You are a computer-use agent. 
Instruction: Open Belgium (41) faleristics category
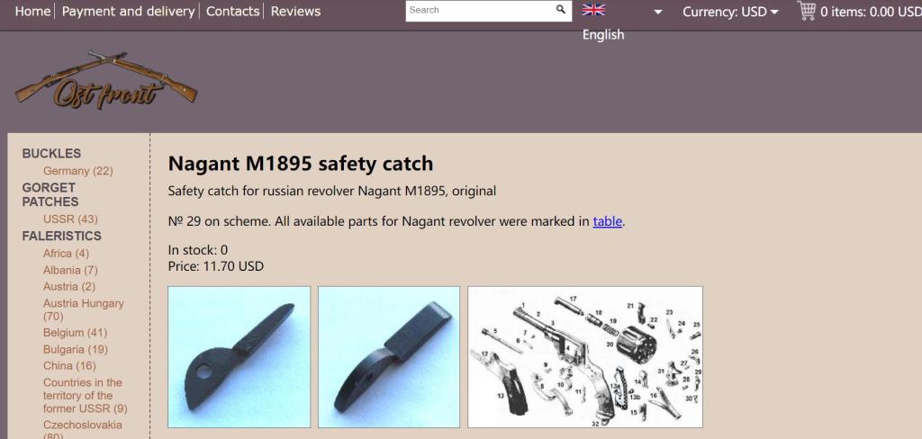(x=75, y=333)
